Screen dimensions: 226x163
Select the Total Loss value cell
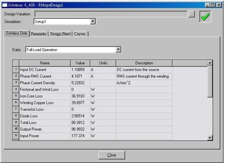point(80,123)
